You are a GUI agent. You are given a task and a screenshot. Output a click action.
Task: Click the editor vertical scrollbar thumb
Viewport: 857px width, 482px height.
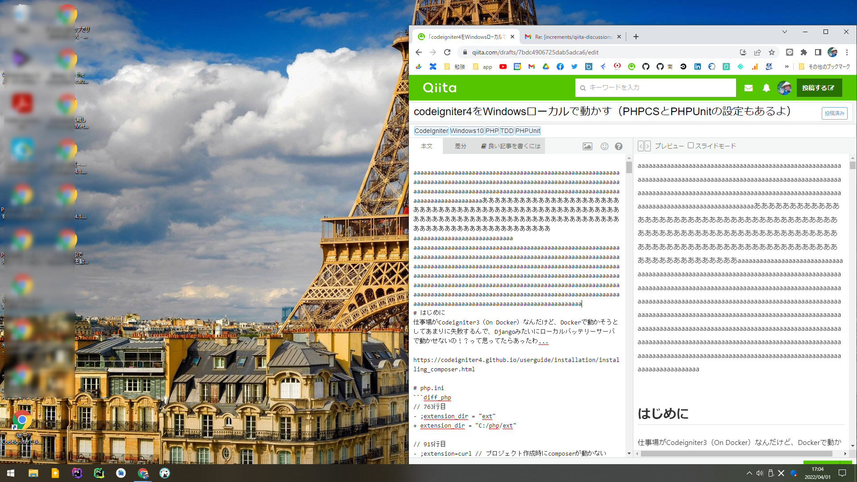(x=629, y=167)
